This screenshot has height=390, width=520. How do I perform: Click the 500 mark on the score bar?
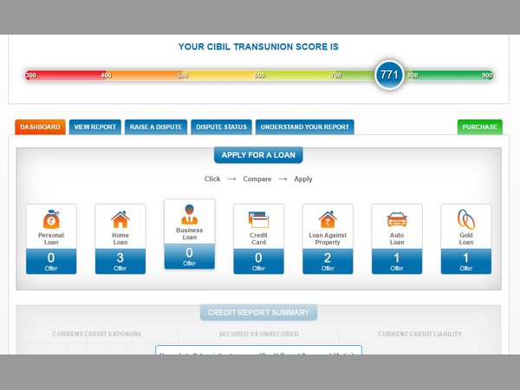183,75
